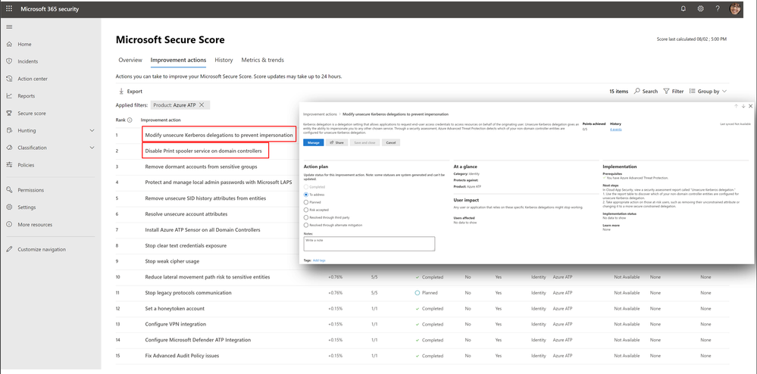
Task: Go to previous item with up arrow
Action: [737, 106]
